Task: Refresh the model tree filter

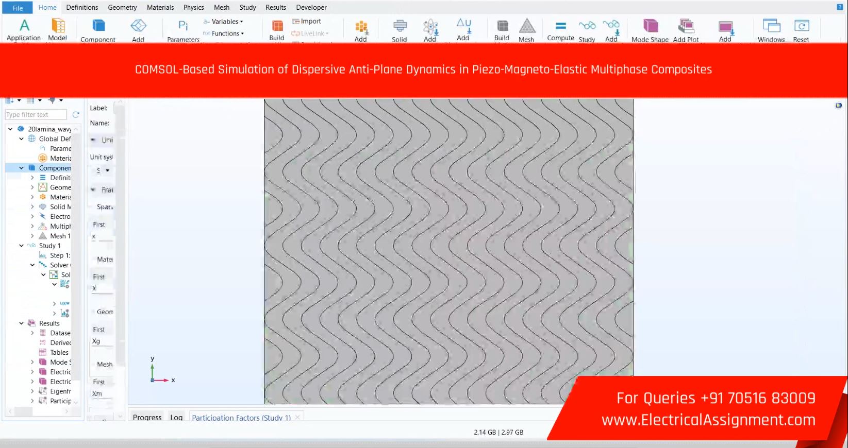Action: [76, 114]
